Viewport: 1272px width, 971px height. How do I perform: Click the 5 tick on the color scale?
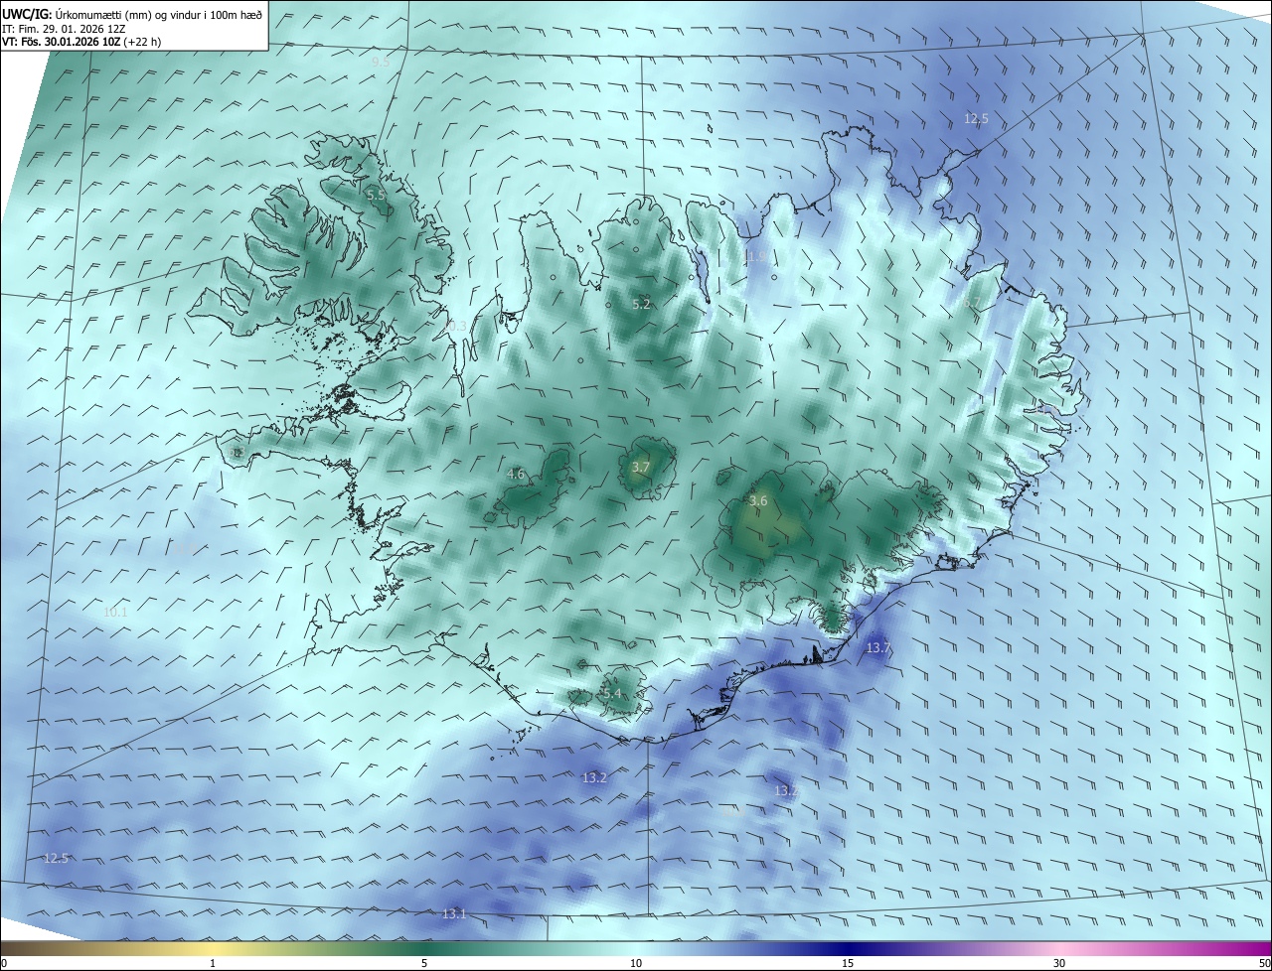coord(424,963)
